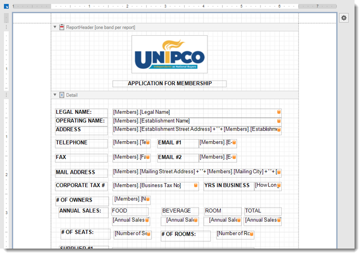The height and width of the screenshot is (256, 362).
Task: Select the APPLICATION FOR MEMBERSHIP title label
Action: tap(169, 84)
